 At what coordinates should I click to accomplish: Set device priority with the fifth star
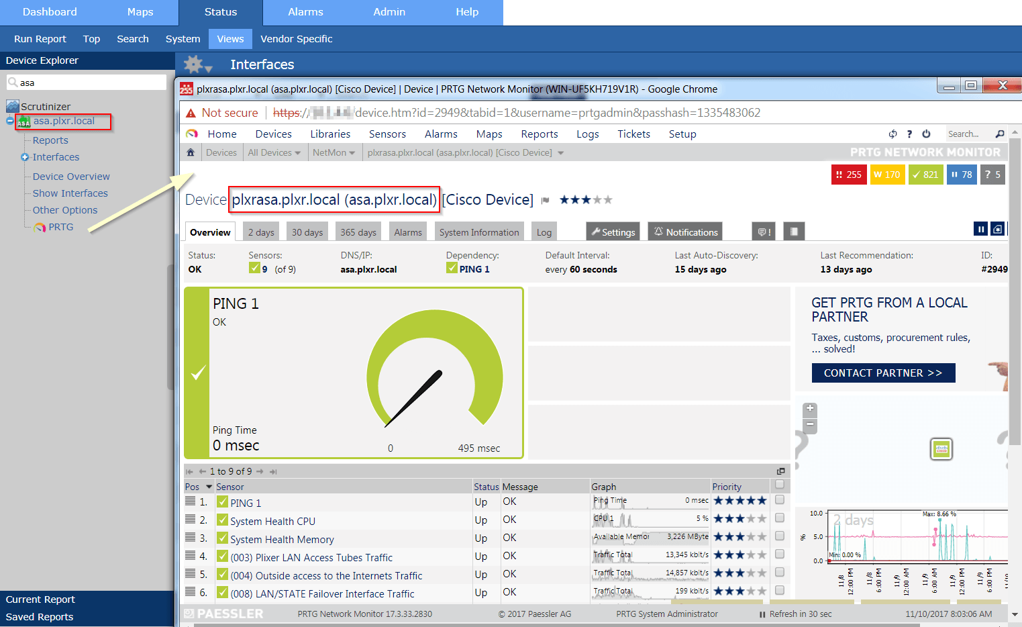pyautogui.click(x=607, y=199)
